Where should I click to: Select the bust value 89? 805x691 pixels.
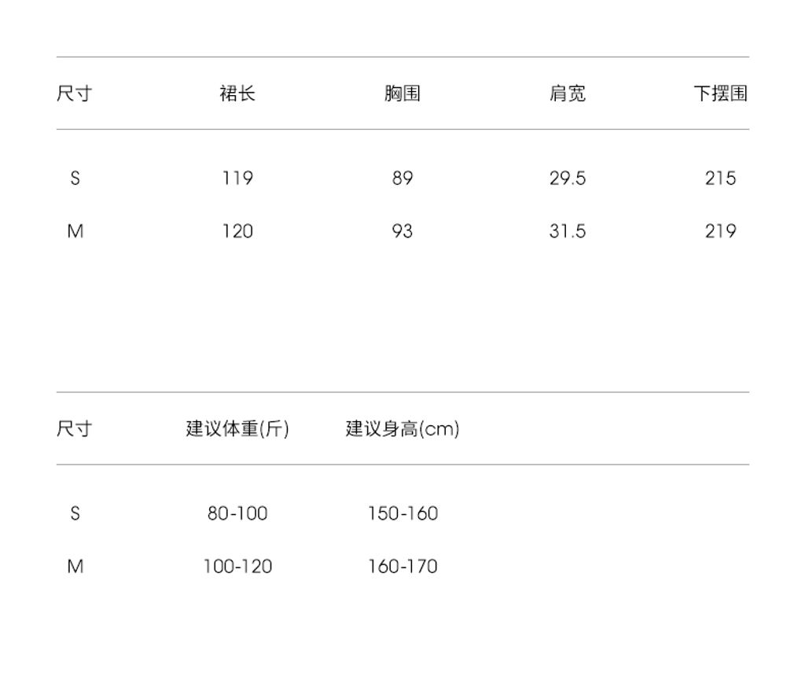tap(402, 178)
